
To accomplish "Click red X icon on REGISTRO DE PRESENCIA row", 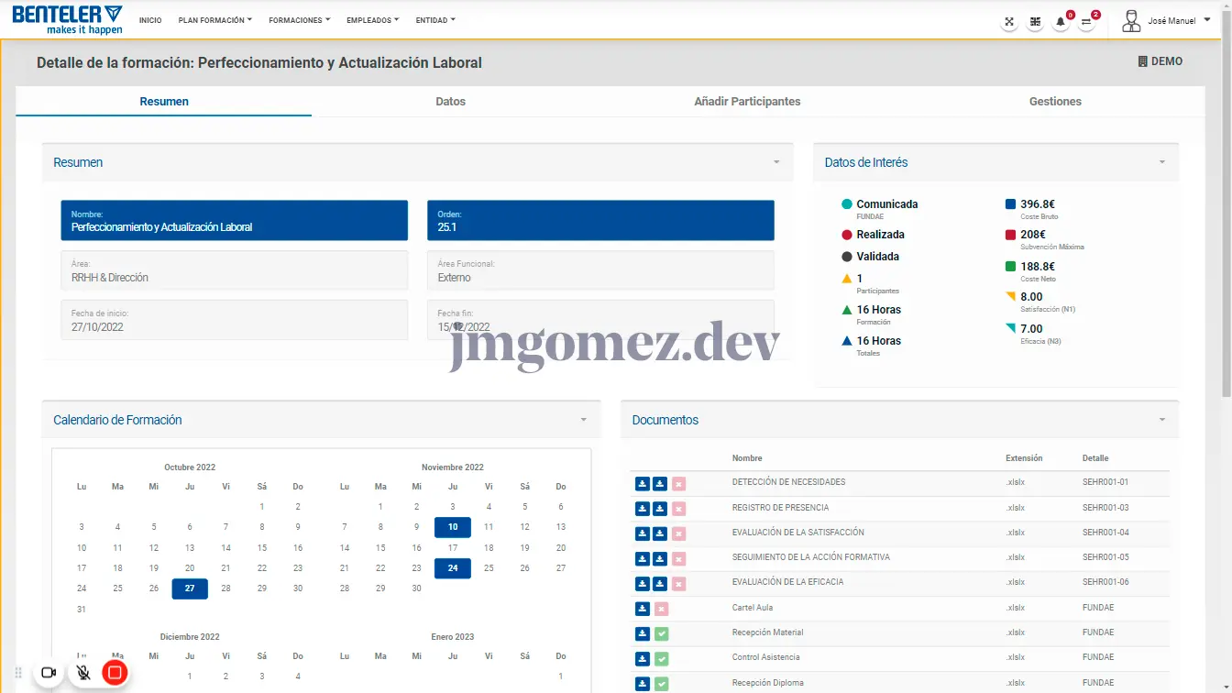I will point(678,509).
